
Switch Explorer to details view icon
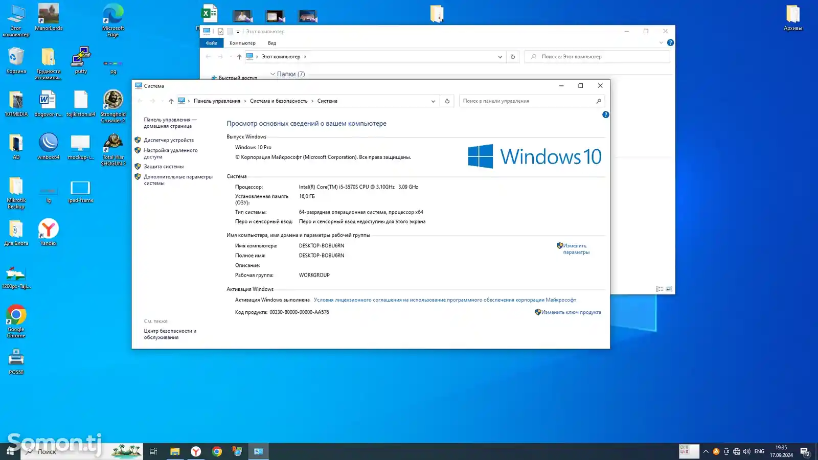point(660,289)
